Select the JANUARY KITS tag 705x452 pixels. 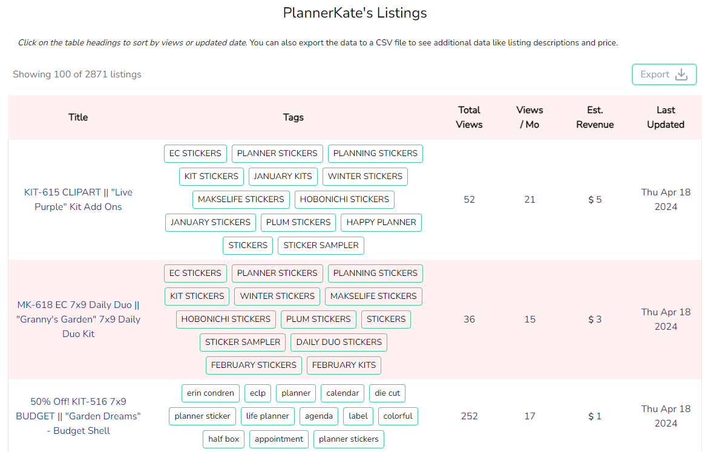(x=283, y=177)
